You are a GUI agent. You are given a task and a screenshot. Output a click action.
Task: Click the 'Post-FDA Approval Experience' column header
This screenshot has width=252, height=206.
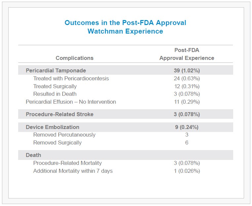(187, 54)
